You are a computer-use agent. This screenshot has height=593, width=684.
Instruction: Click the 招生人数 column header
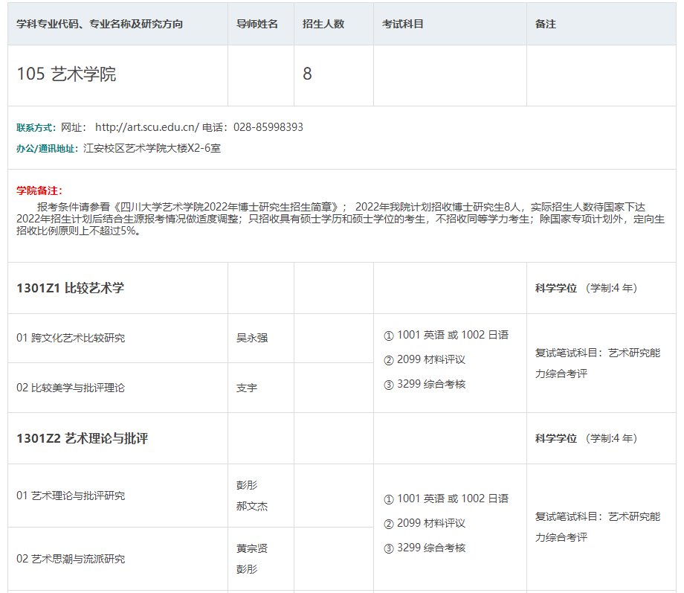click(323, 24)
